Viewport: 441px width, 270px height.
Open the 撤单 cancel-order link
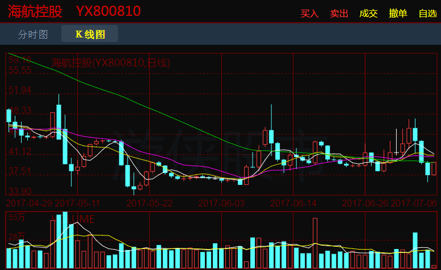coord(398,13)
